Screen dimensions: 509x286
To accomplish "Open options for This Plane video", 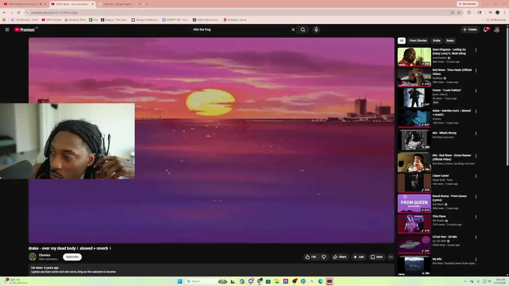I will pyautogui.click(x=476, y=217).
